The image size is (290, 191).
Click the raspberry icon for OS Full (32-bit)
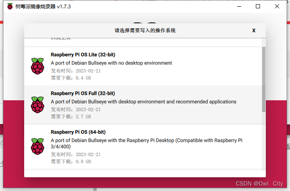[37, 105]
